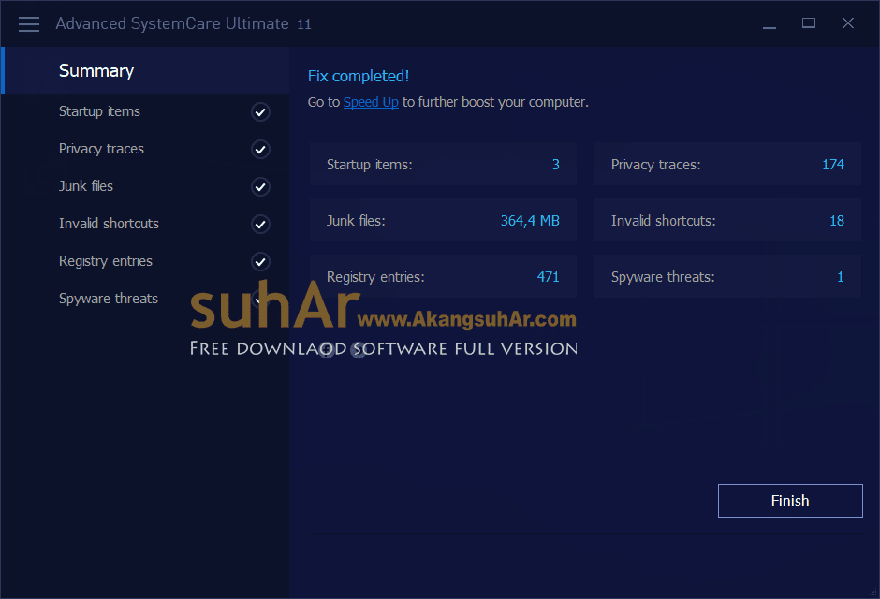Open Spyware threats in sidebar
Image resolution: width=880 pixels, height=599 pixels.
[x=109, y=299]
